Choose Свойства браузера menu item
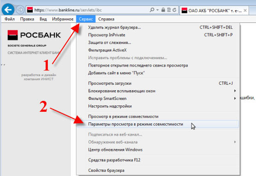256x176 pixels. point(158,170)
